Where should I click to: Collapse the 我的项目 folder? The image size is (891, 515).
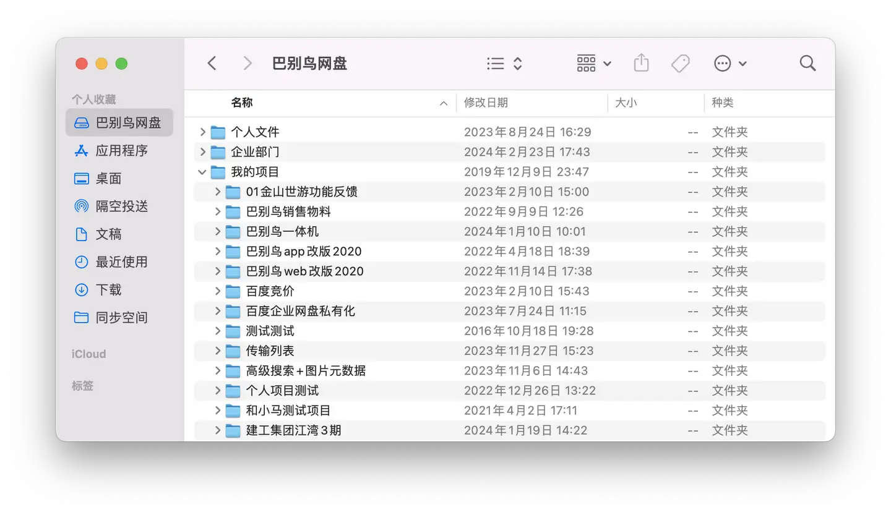[202, 172]
